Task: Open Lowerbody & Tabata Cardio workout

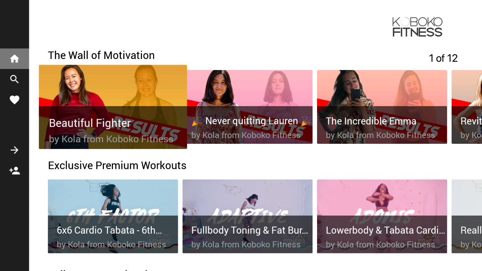Action: point(382,216)
